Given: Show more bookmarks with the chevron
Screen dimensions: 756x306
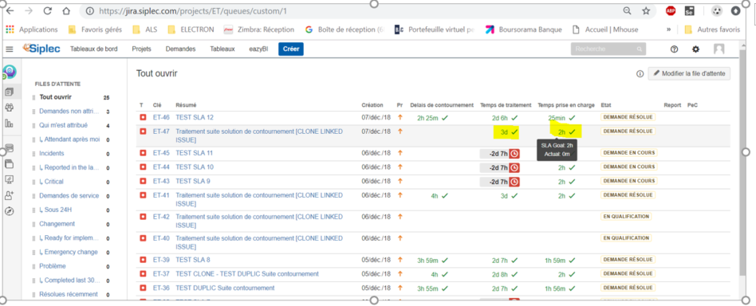Looking at the screenshot, I should (x=669, y=29).
